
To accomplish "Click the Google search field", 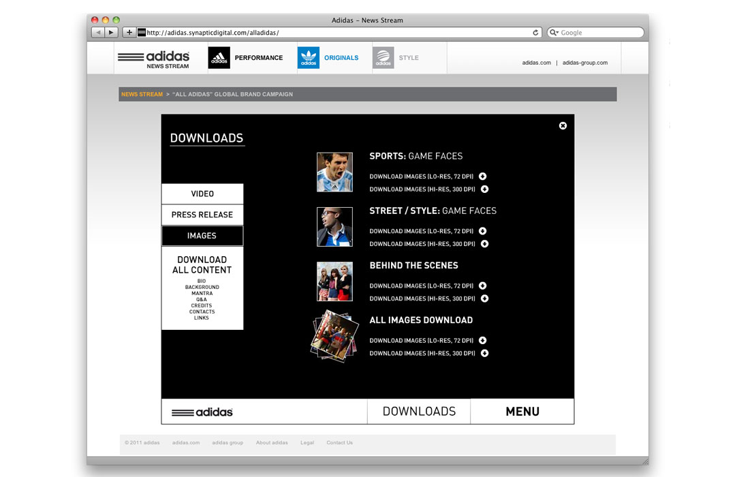I will [x=595, y=33].
